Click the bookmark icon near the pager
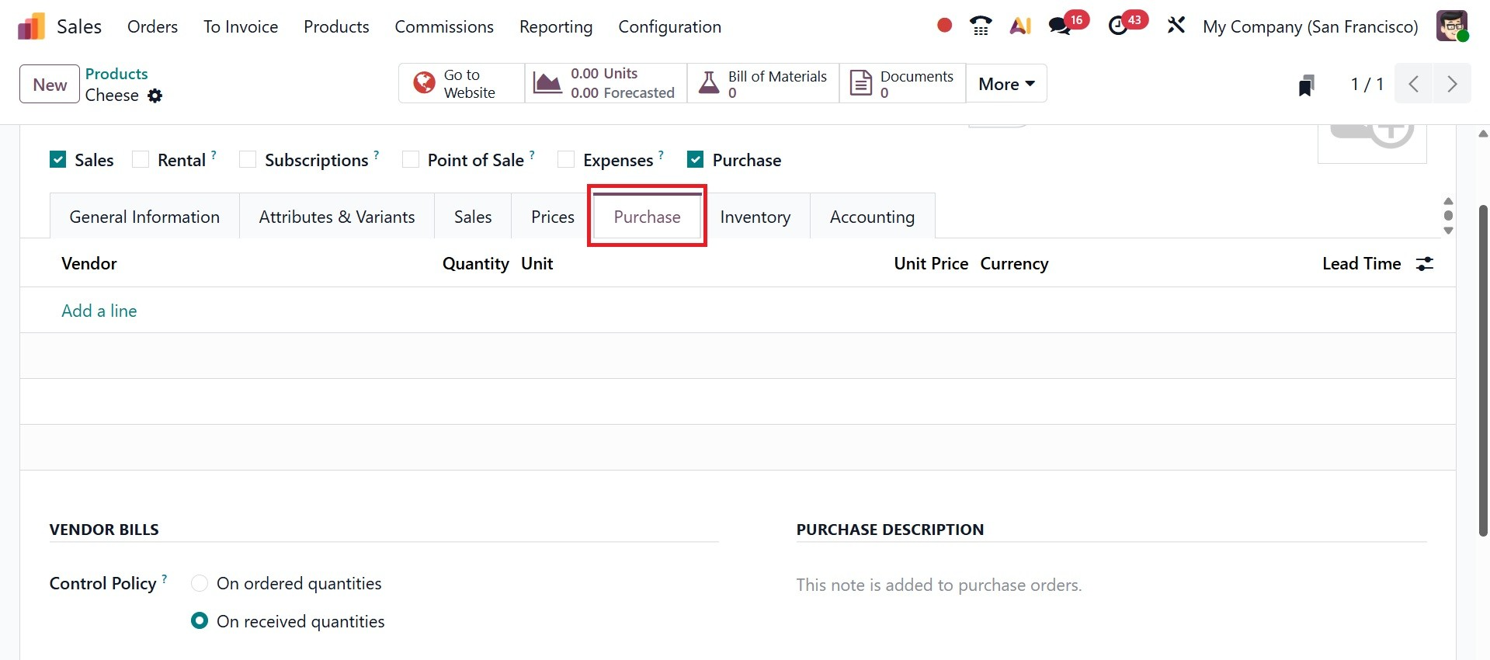1490x660 pixels. [1306, 85]
